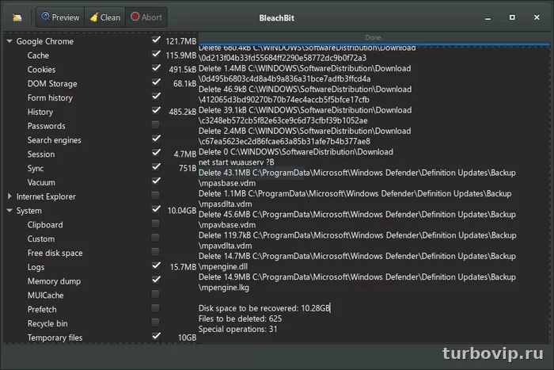Select the Memory dump row
The height and width of the screenshot is (370, 554).
point(54,281)
